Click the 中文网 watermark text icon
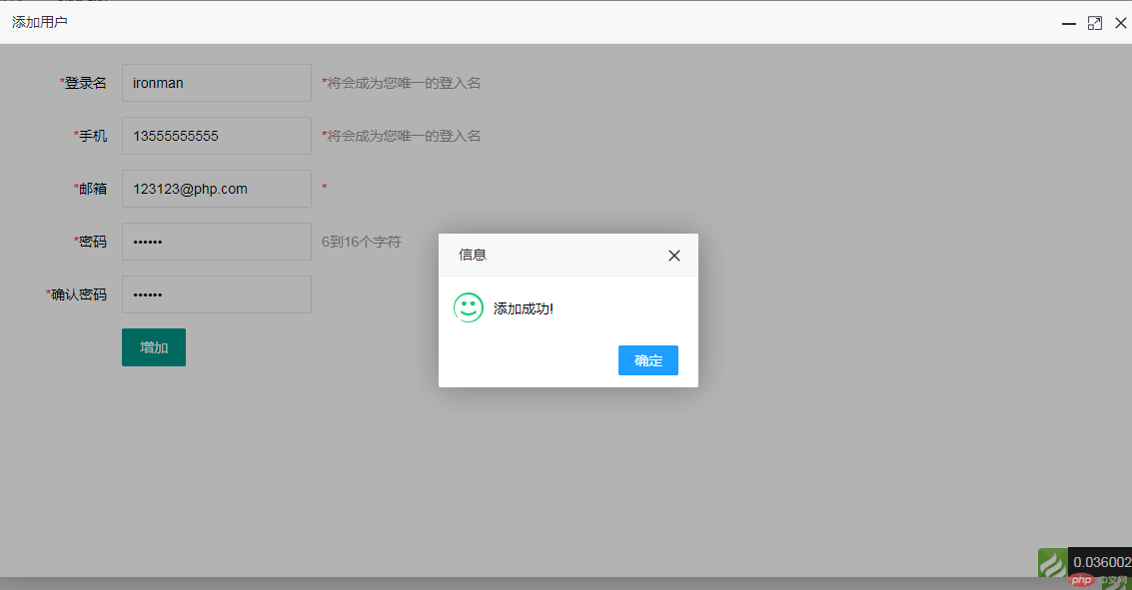This screenshot has width=1132, height=590. click(1114, 582)
